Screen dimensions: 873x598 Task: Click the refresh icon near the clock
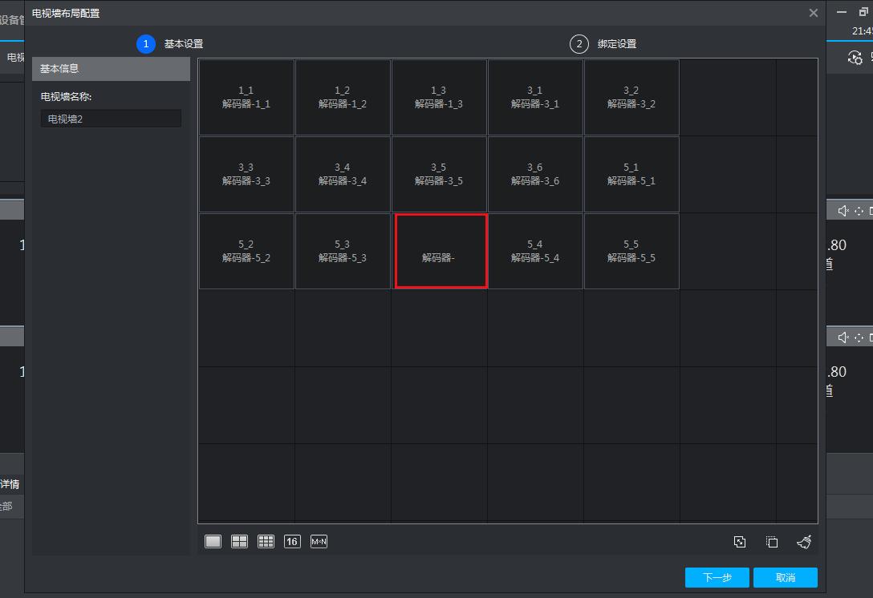(x=855, y=58)
